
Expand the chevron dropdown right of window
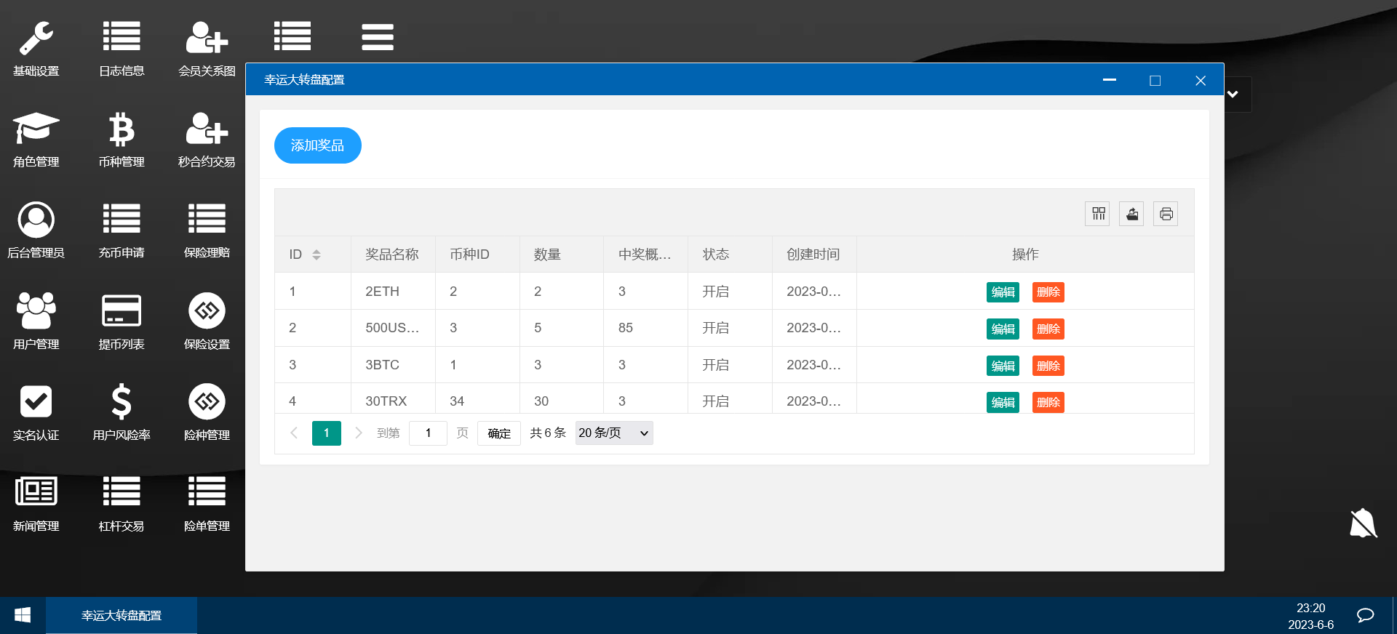pos(1233,95)
